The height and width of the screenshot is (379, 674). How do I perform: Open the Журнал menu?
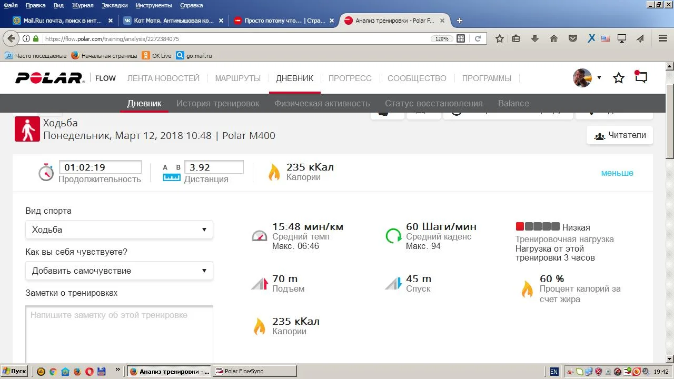(x=82, y=5)
